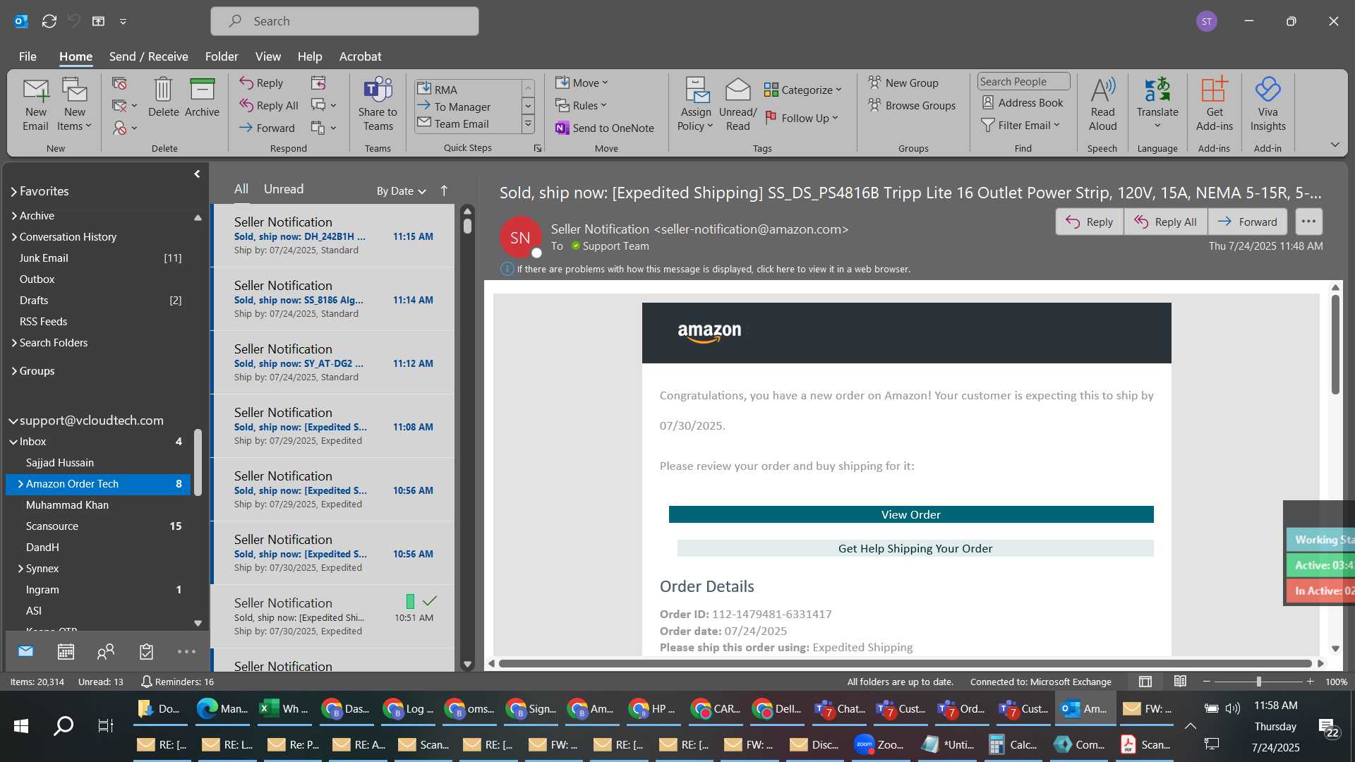This screenshot has width=1355, height=762.
Task: Click Reply in reading pane
Action: pos(1089,222)
